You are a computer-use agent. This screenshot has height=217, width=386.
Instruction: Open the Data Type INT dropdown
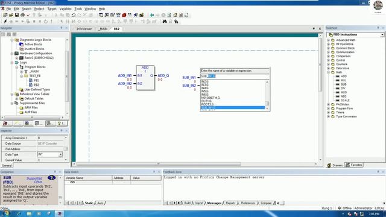coord(60,154)
